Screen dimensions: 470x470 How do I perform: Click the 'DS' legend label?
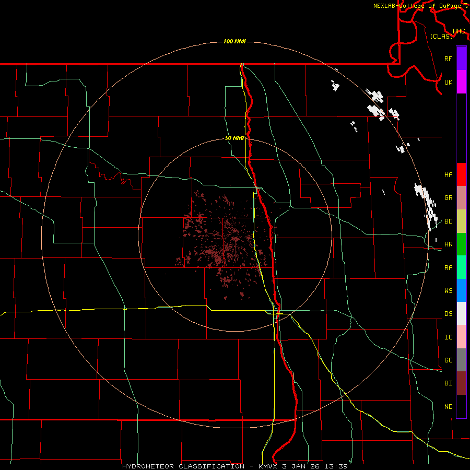448,314
